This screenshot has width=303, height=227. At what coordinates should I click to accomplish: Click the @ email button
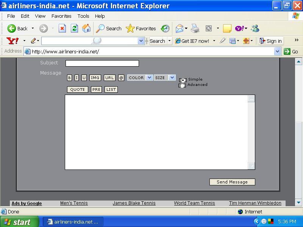121,78
